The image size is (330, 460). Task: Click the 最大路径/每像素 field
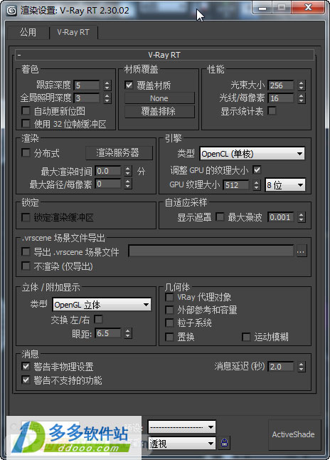click(108, 184)
